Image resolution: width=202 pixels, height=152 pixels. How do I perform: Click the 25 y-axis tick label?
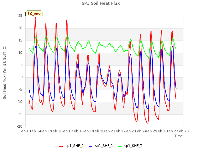tap(20, 16)
